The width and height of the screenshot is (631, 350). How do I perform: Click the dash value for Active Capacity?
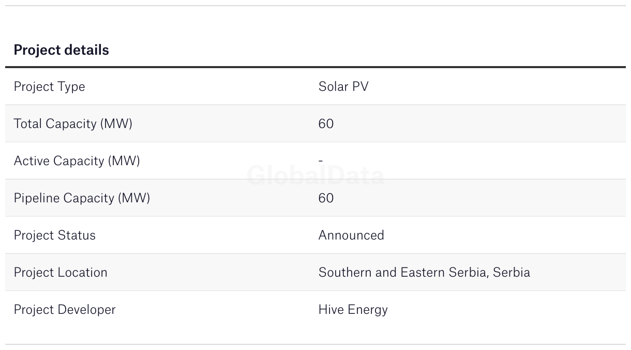pyautogui.click(x=321, y=161)
